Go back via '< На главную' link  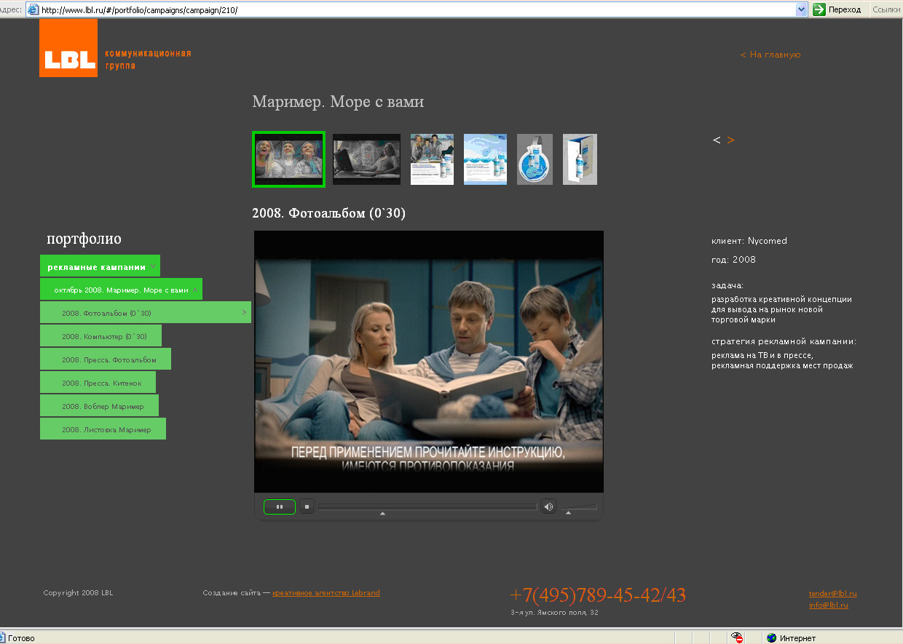coord(770,55)
